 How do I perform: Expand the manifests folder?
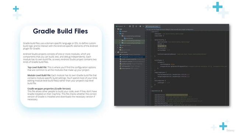pyautogui.click(x=118, y=31)
